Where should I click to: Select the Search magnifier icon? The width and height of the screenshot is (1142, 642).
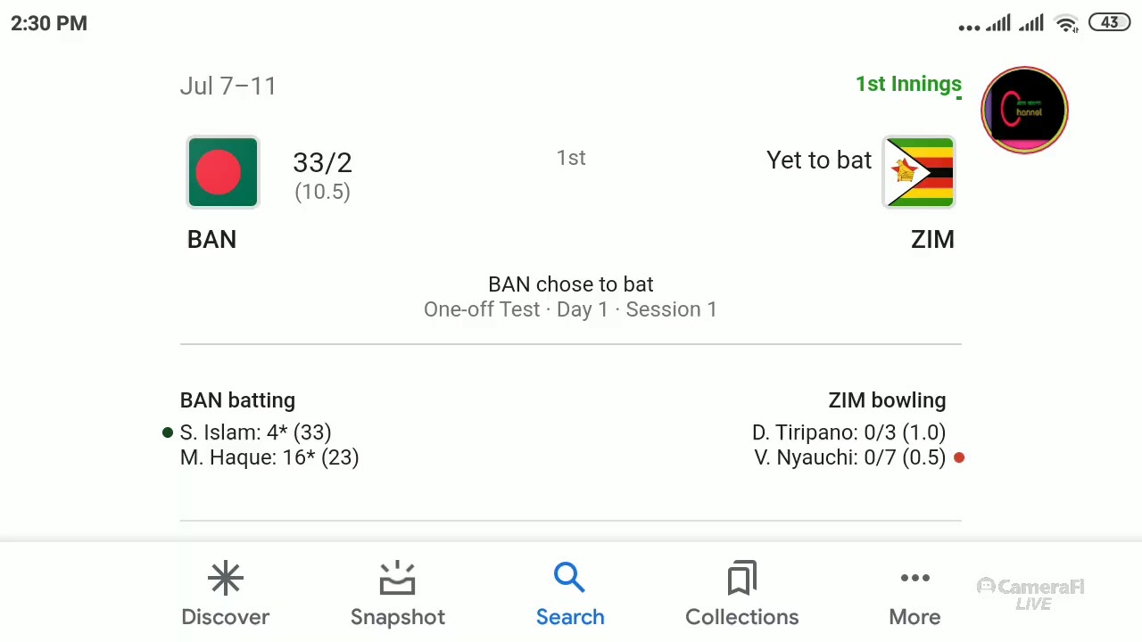(569, 577)
